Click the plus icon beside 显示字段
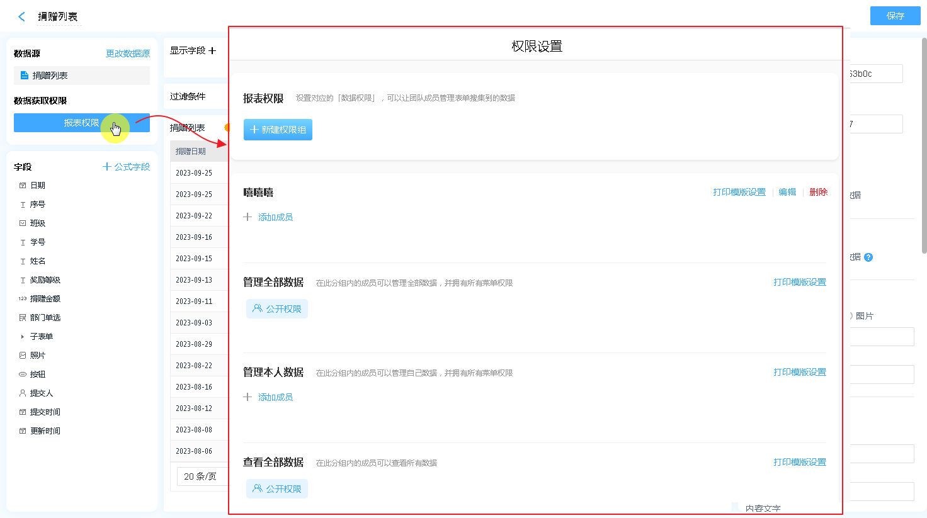The width and height of the screenshot is (927, 518). tap(212, 51)
